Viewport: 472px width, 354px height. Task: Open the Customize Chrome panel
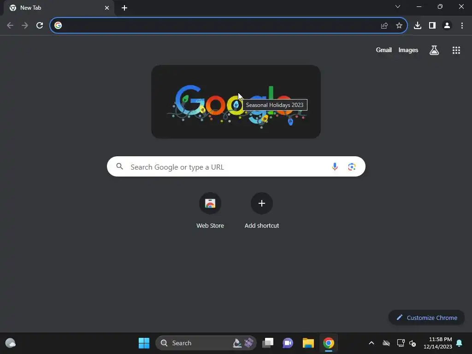(x=426, y=318)
